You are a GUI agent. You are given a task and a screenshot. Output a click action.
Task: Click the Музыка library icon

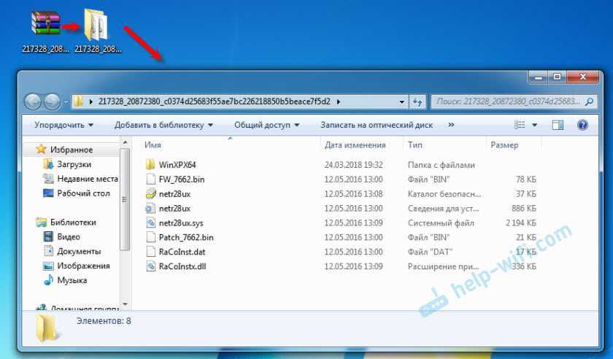(x=48, y=280)
